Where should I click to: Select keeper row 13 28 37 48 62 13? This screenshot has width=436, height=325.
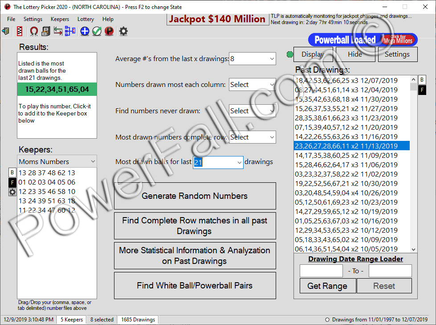(x=57, y=173)
